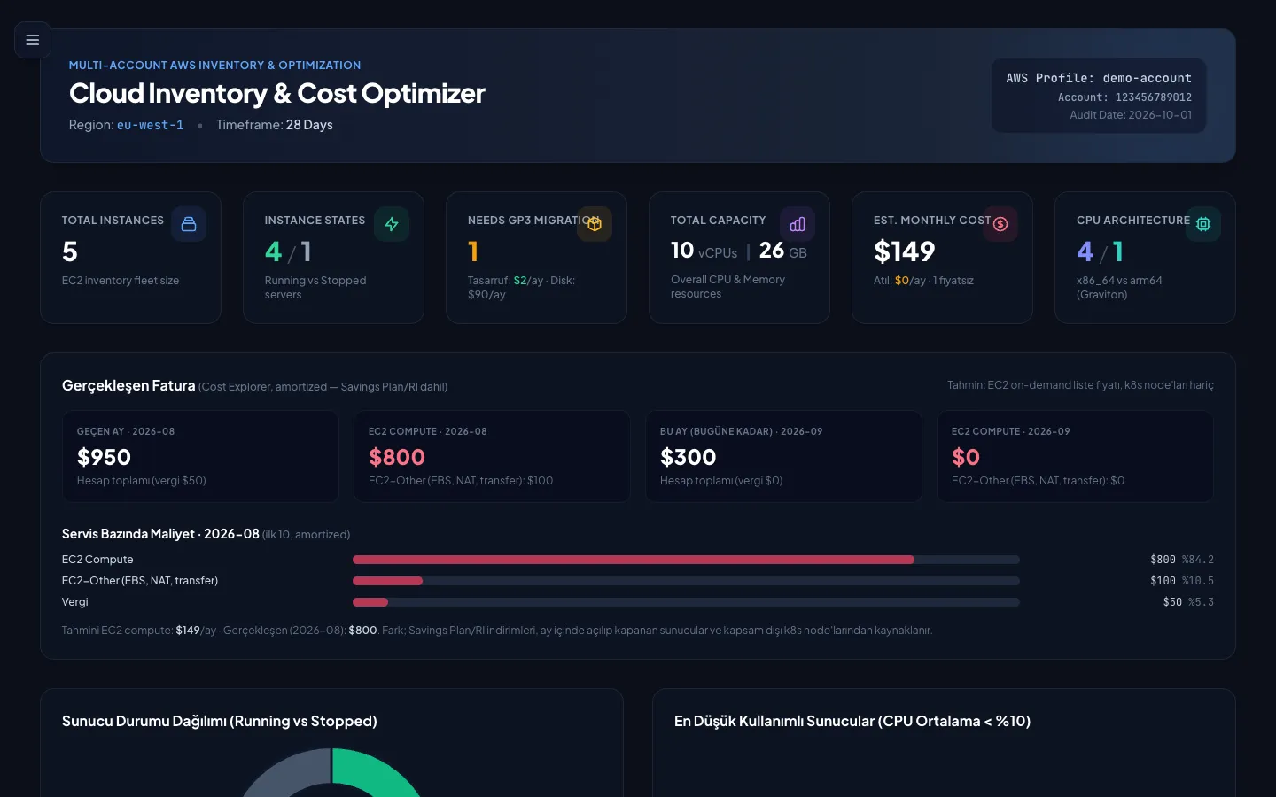The height and width of the screenshot is (797, 1276).
Task: Click the Vergi cost bar
Action: [686, 602]
